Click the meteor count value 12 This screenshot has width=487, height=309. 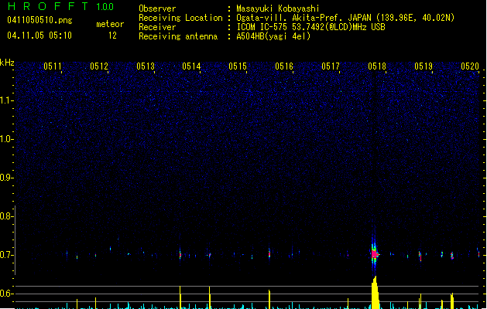pyautogui.click(x=113, y=36)
